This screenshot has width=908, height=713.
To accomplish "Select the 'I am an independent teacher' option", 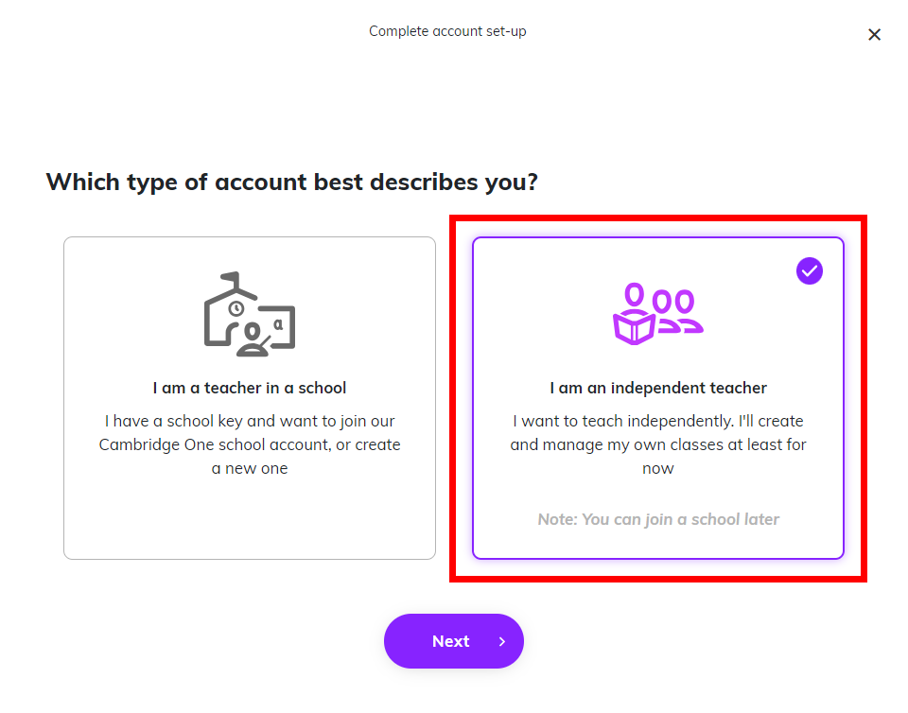I will 657,397.
